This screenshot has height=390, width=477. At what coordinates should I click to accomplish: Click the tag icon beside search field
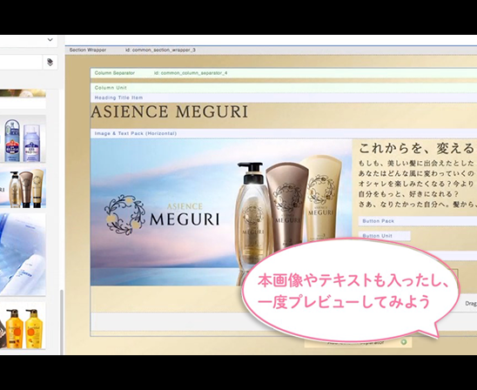pyautogui.click(x=50, y=63)
